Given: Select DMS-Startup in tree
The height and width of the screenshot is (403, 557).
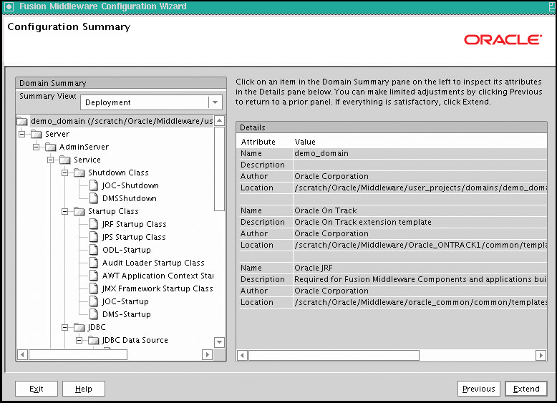Looking at the screenshot, I should (x=127, y=314).
